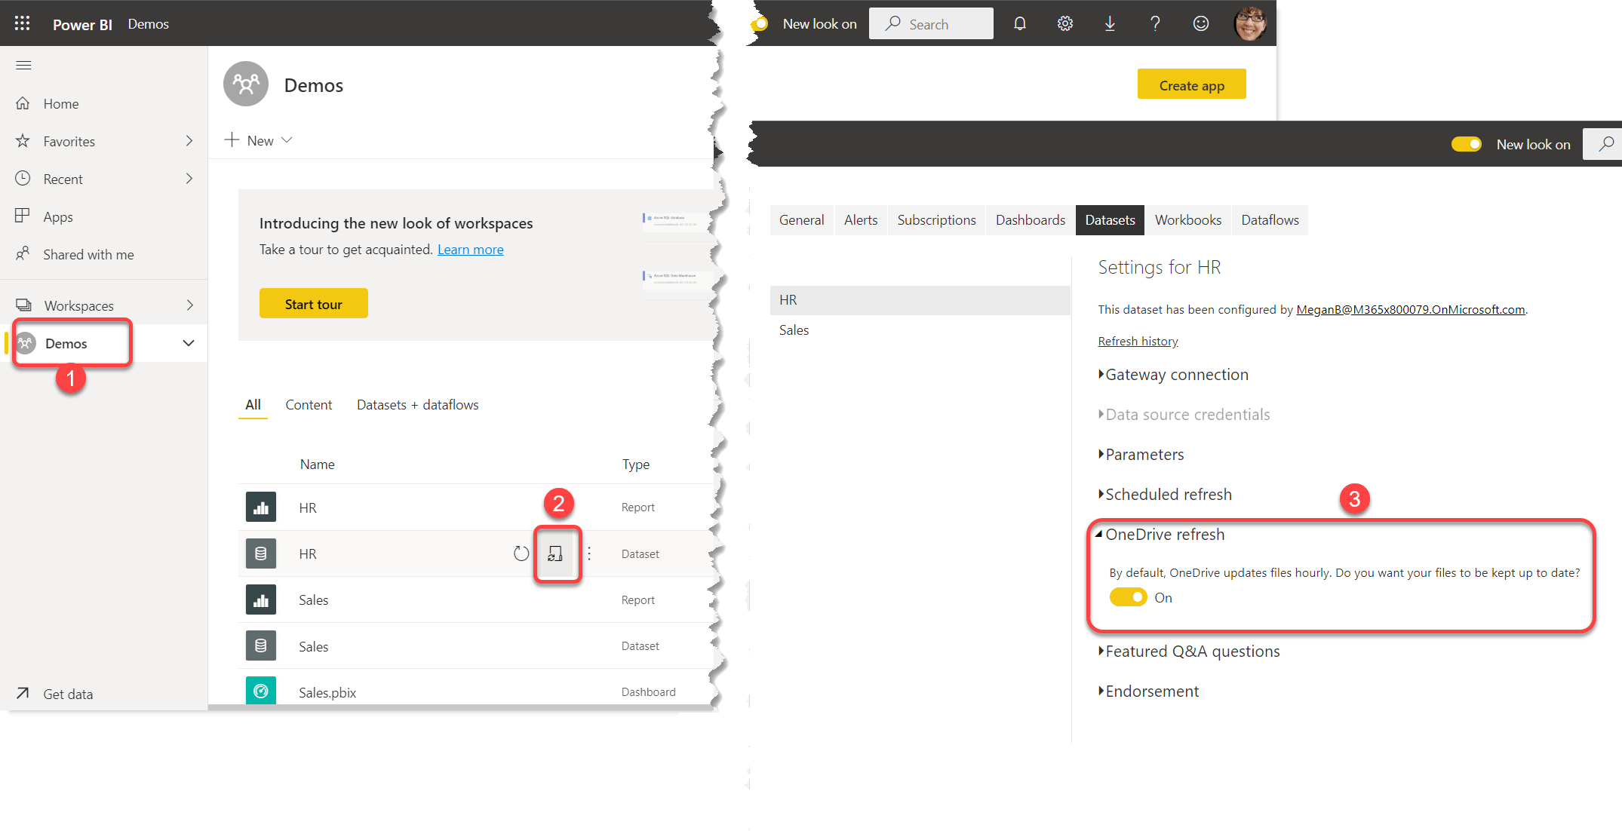Viewport: 1622px width, 831px height.
Task: Select the Content tab
Action: [x=309, y=405]
